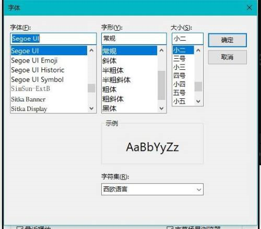
Task: Select Segoe UI in font list
Action: (49, 50)
